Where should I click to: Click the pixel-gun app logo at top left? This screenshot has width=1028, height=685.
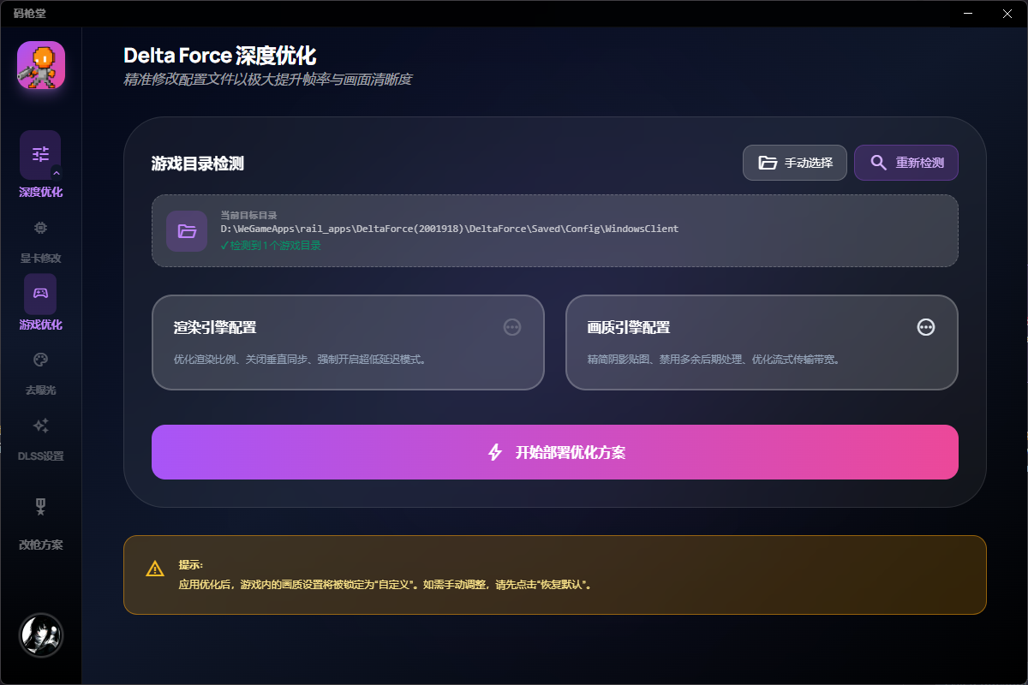39,65
